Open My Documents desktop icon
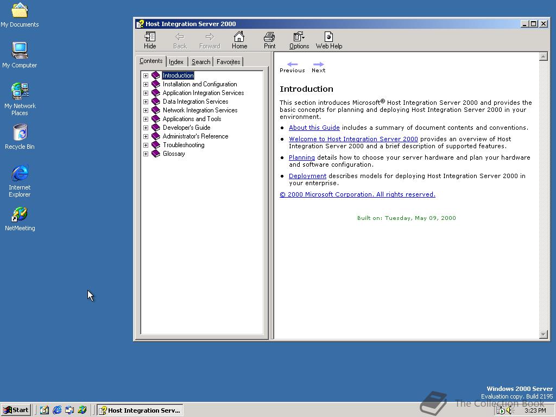The image size is (556, 417). (20, 15)
